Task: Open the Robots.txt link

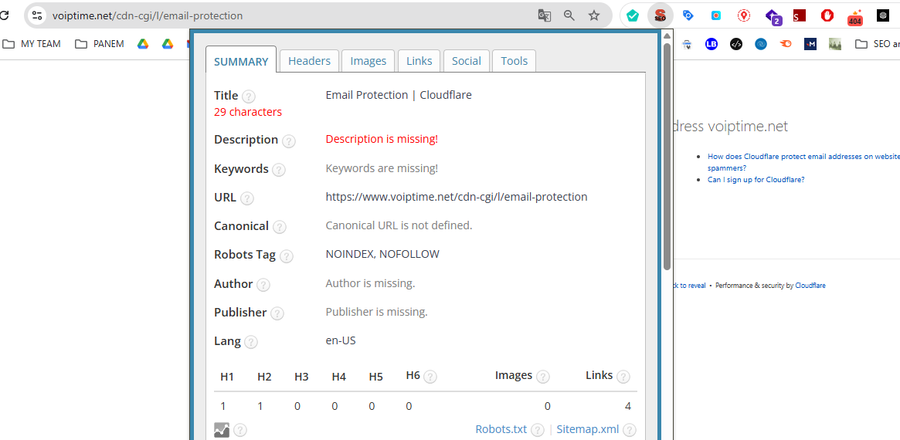Action: tap(501, 429)
